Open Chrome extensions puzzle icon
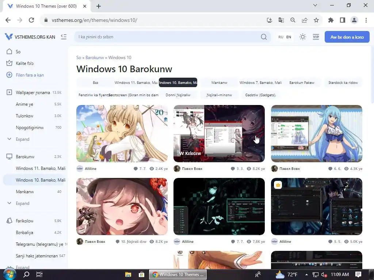This screenshot has width=374, height=280. pos(331,20)
